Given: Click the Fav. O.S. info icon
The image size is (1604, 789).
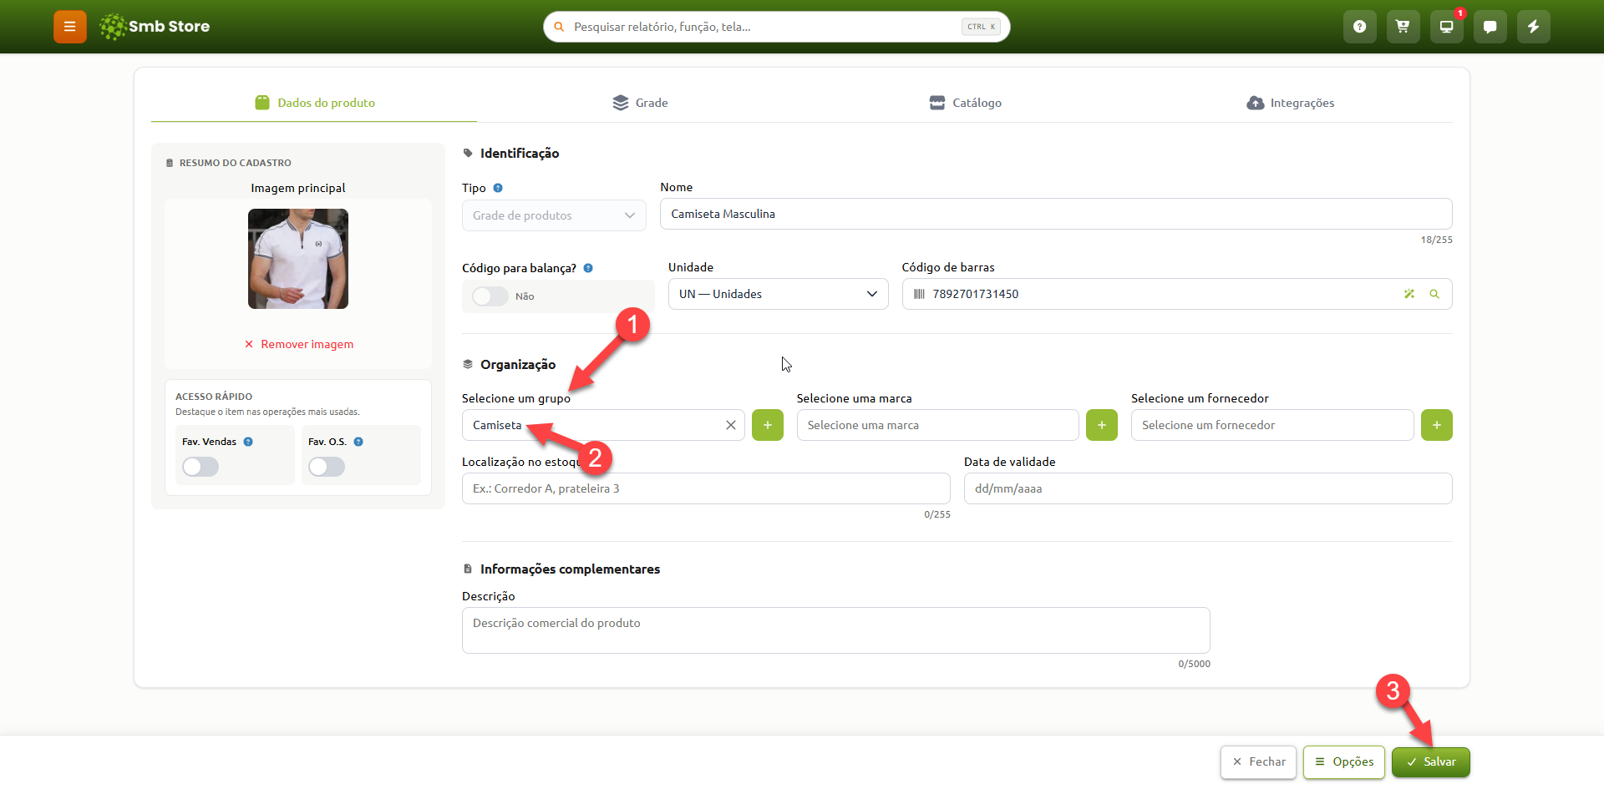Looking at the screenshot, I should (x=358, y=442).
